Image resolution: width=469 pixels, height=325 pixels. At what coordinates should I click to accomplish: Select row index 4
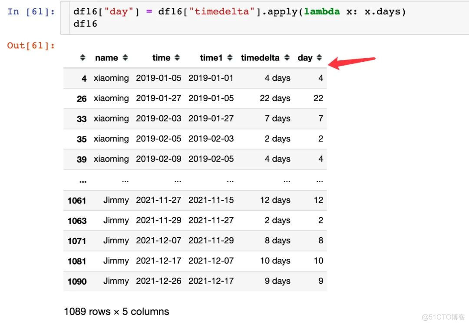84,78
